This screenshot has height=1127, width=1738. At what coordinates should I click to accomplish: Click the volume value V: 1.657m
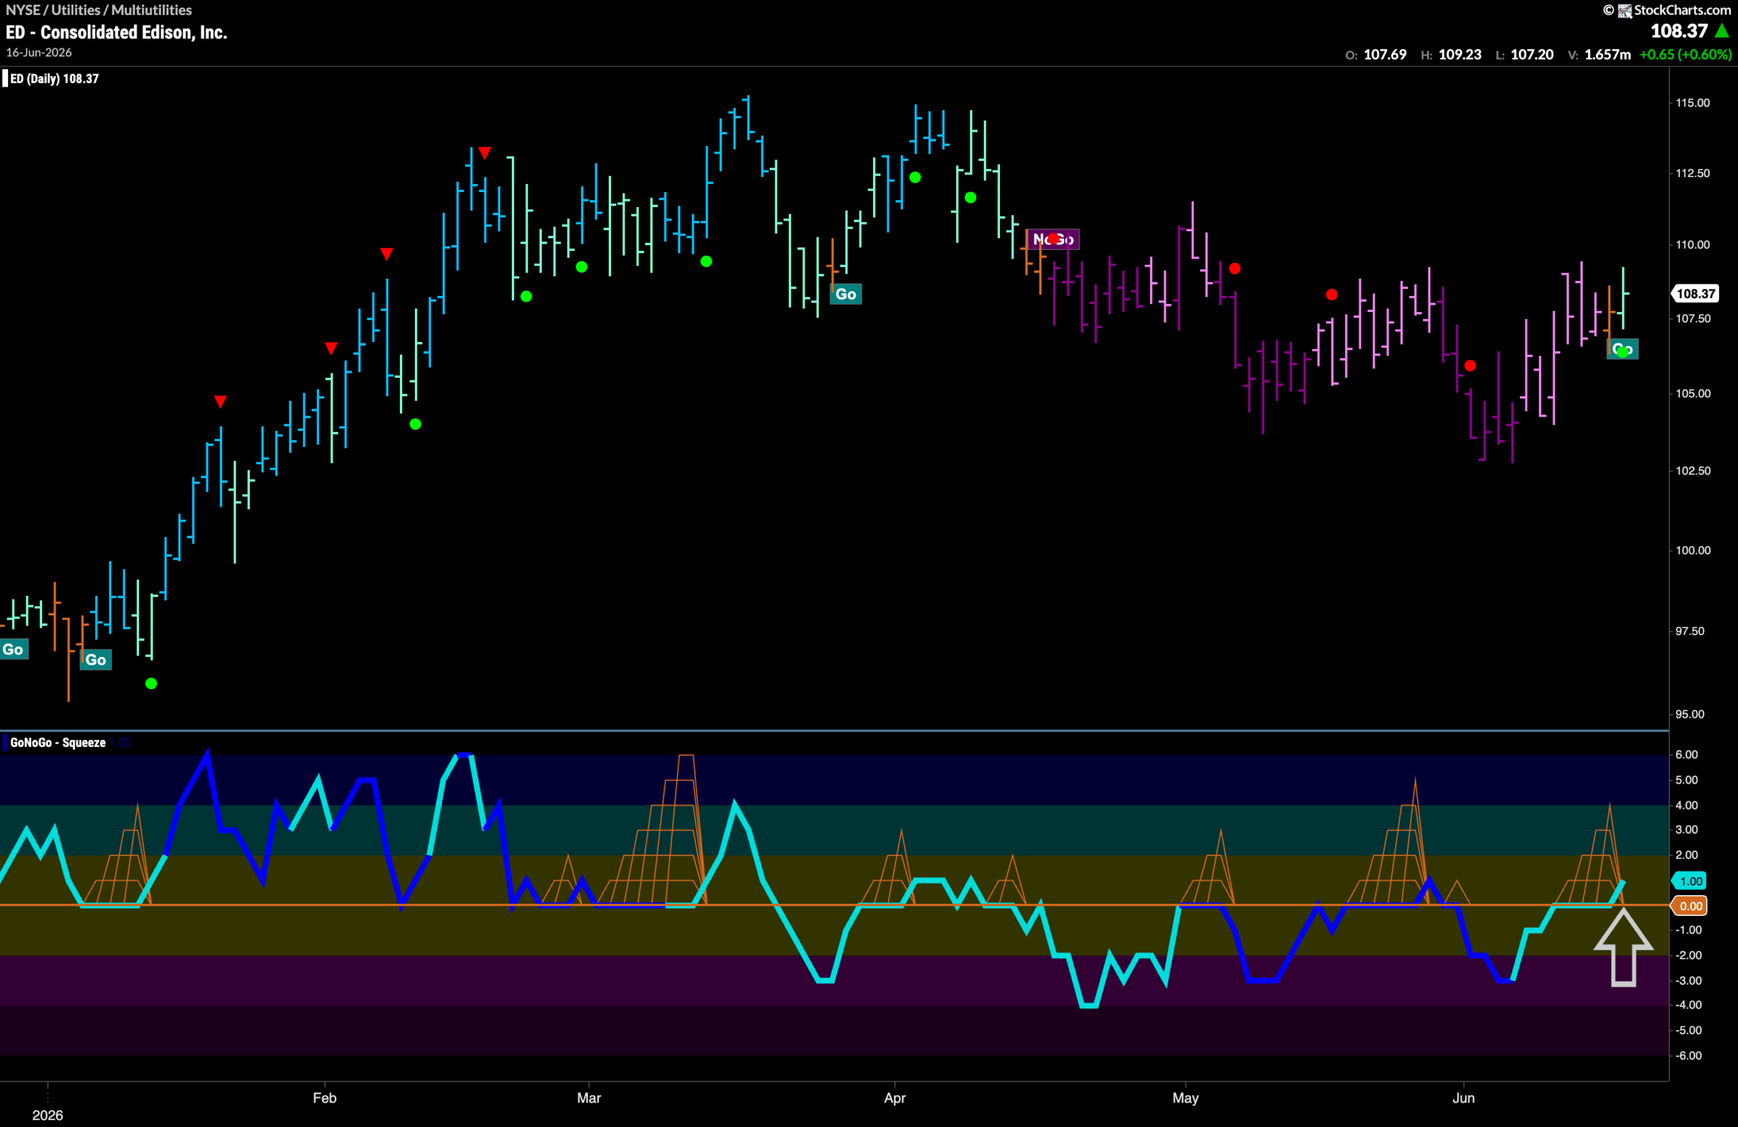[1600, 55]
